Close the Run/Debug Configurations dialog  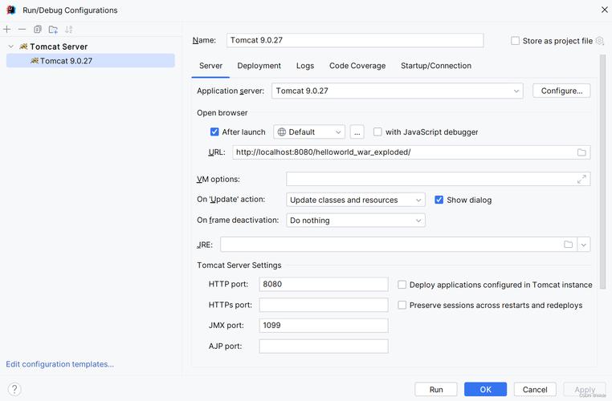pos(604,10)
